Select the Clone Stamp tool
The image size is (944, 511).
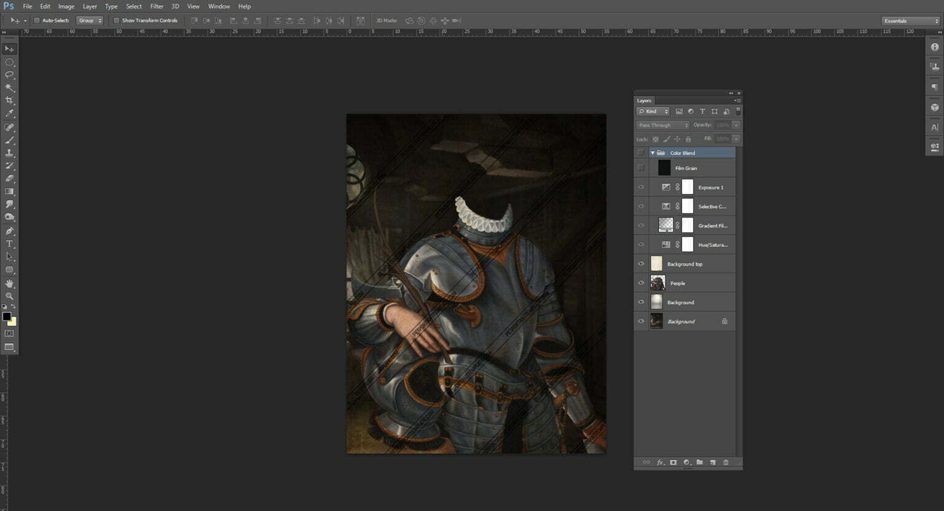pyautogui.click(x=9, y=152)
